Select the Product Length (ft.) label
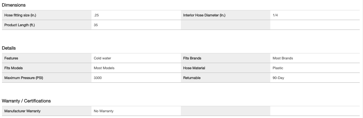The image size is (363, 118). point(19,25)
